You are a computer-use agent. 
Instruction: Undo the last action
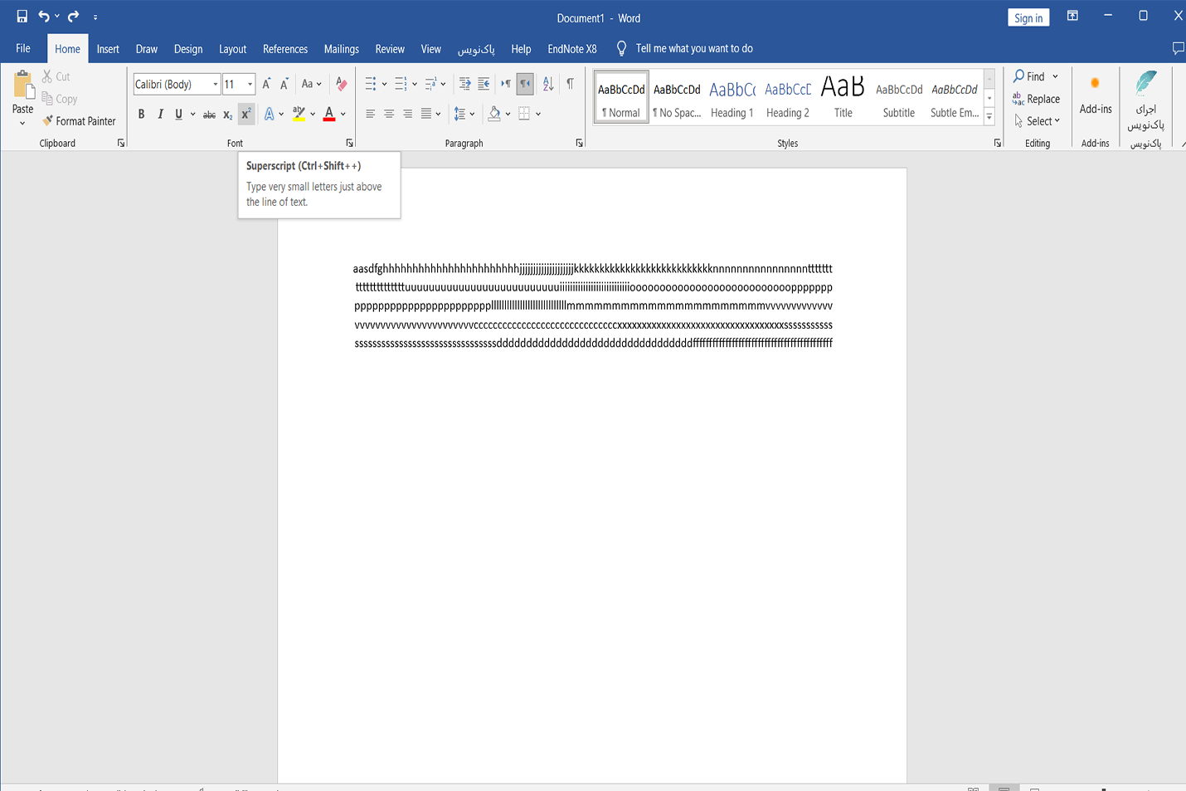(43, 17)
